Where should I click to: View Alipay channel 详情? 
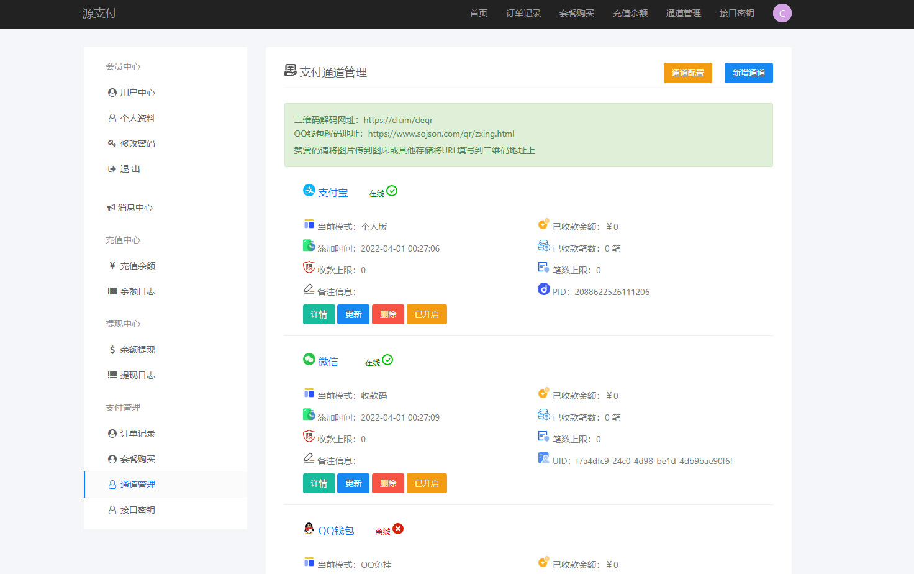pyautogui.click(x=319, y=314)
